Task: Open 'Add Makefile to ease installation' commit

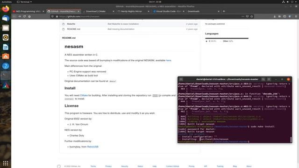Action: pos(123,24)
